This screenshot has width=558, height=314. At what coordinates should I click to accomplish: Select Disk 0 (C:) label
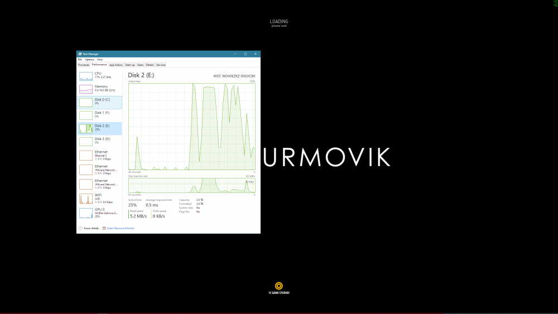pyautogui.click(x=102, y=100)
